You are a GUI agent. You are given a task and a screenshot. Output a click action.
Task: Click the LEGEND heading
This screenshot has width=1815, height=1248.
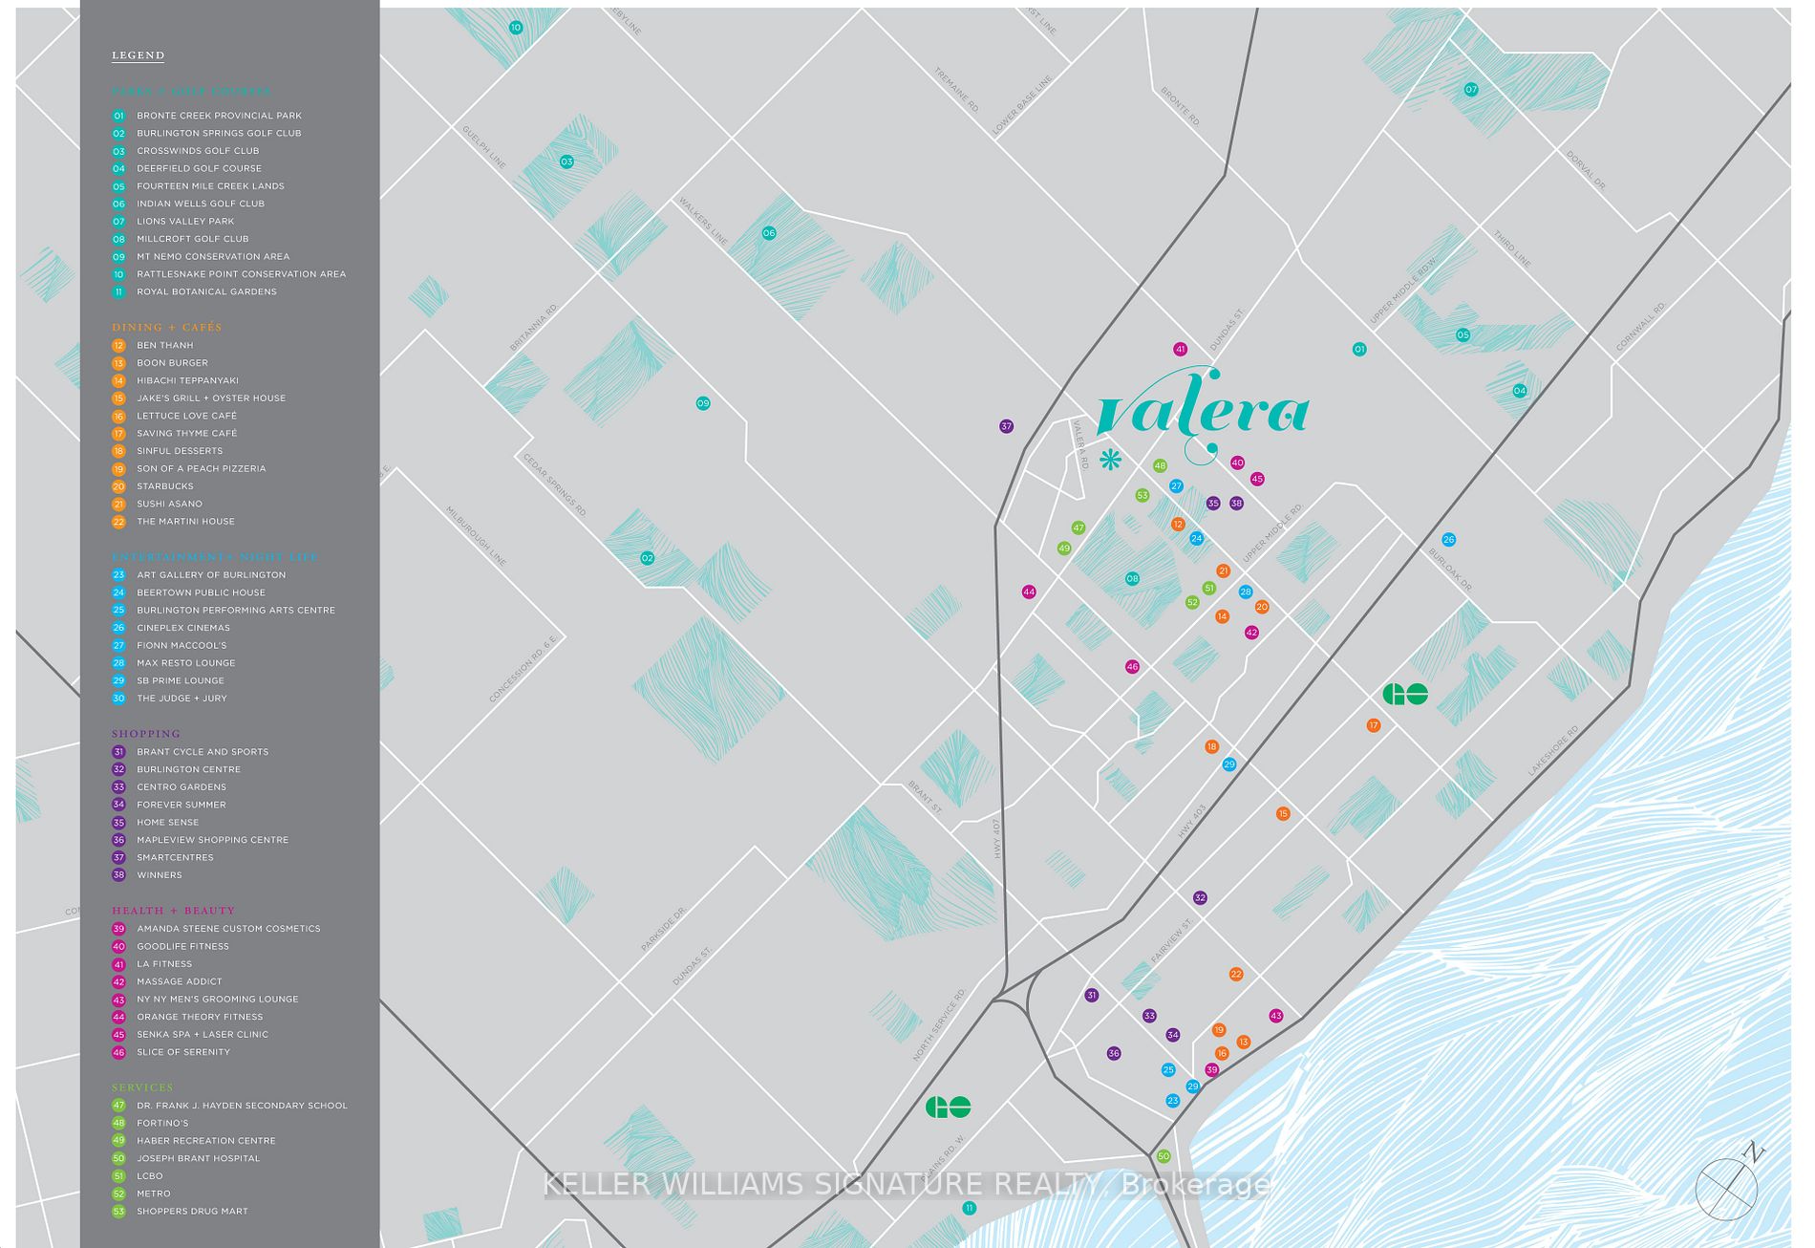pos(139,55)
